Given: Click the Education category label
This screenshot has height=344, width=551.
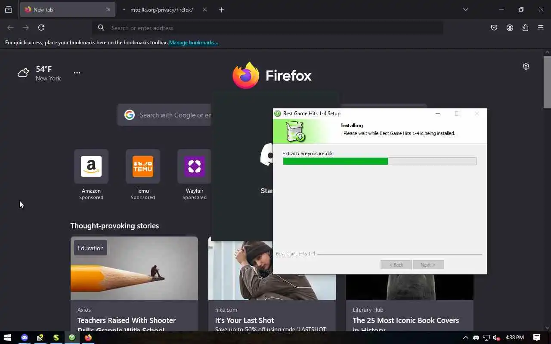Looking at the screenshot, I should [91, 248].
